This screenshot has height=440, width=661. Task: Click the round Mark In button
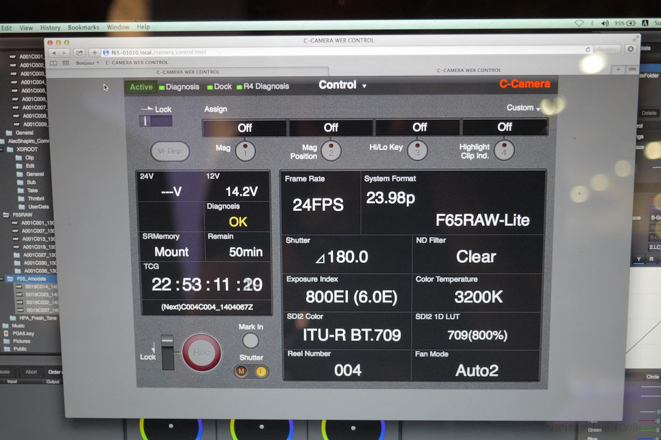click(251, 341)
